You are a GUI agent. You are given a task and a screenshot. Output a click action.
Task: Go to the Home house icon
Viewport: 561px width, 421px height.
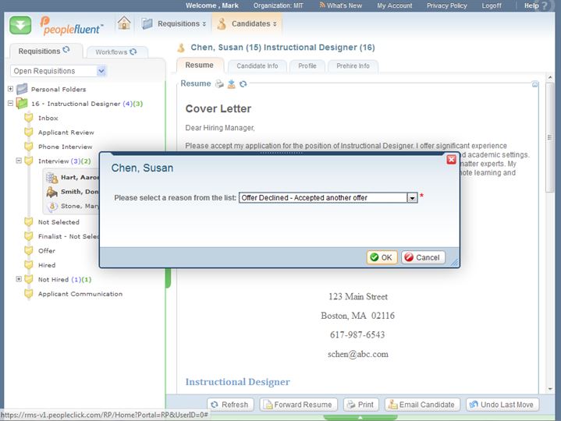tap(124, 23)
